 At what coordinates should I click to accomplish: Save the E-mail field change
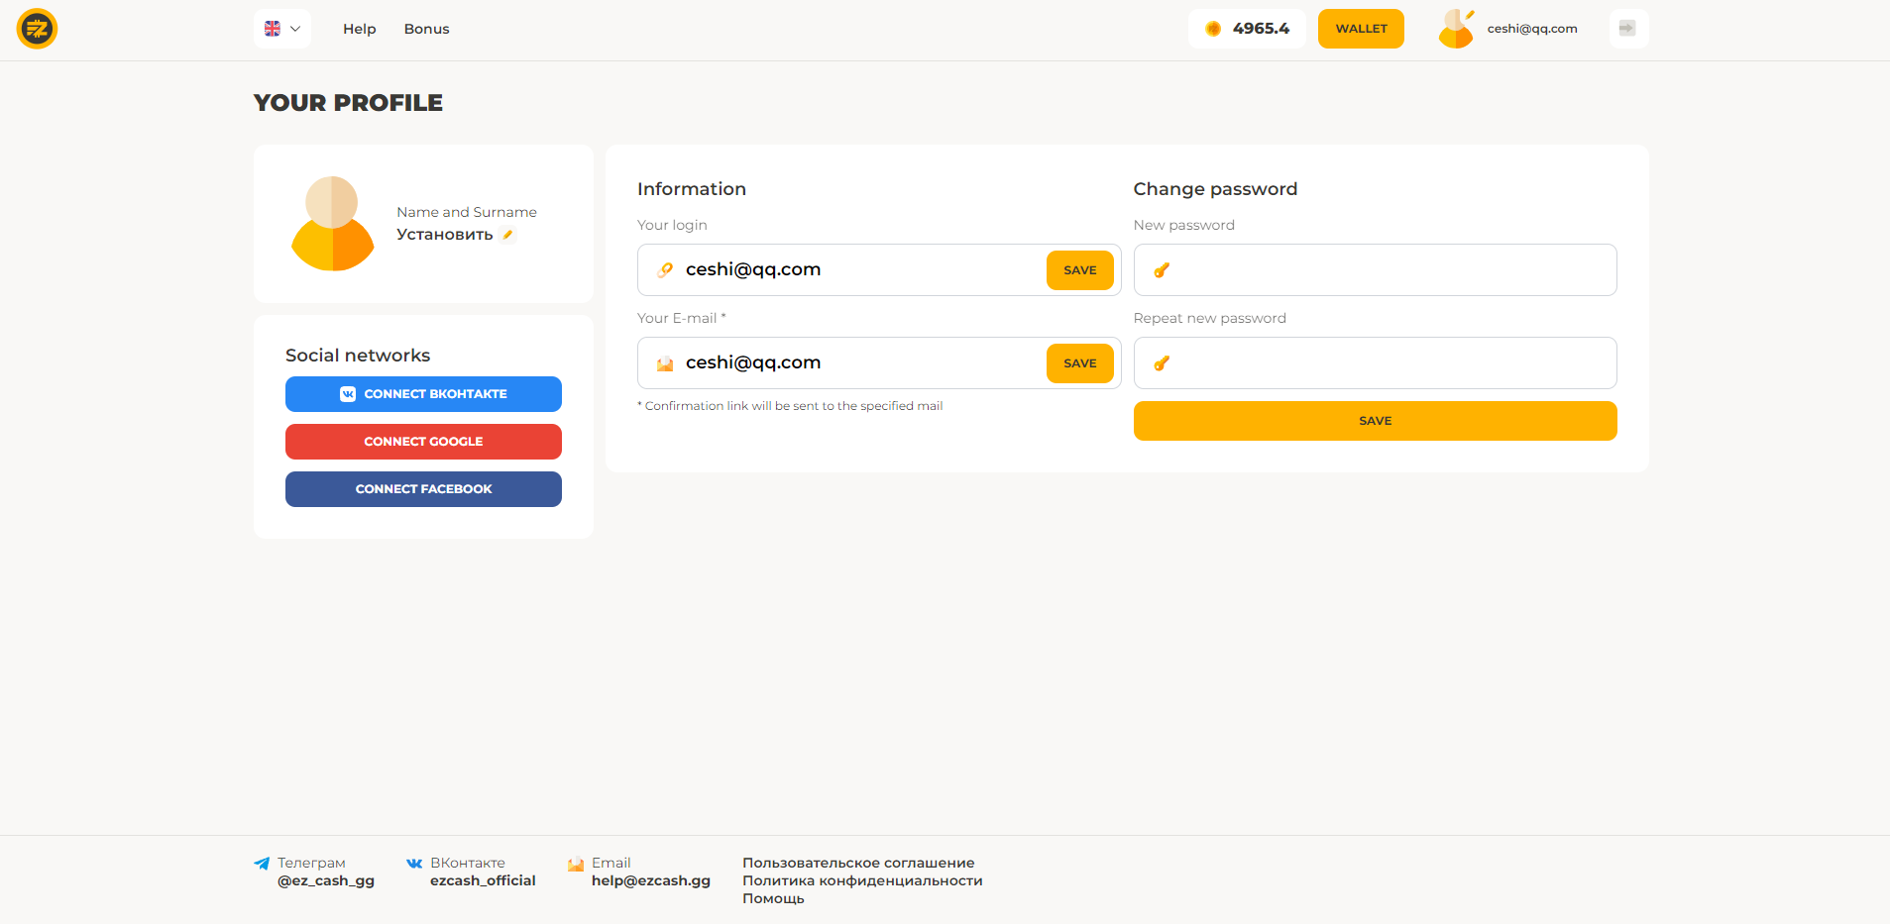click(x=1079, y=363)
